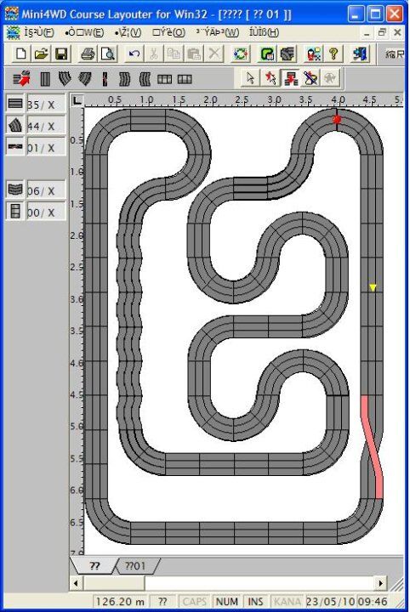Select the lane-change track piece tool
This screenshot has width=410, height=612.
[105, 79]
